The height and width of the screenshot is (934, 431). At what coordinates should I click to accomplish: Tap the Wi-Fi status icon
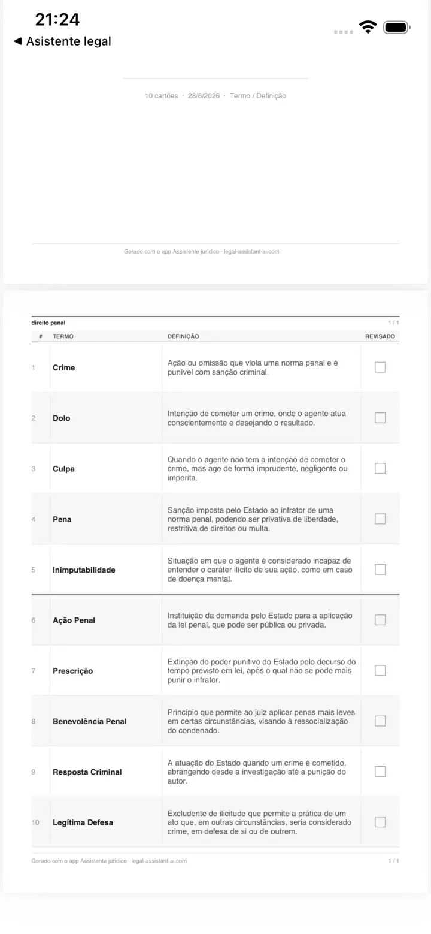click(368, 27)
